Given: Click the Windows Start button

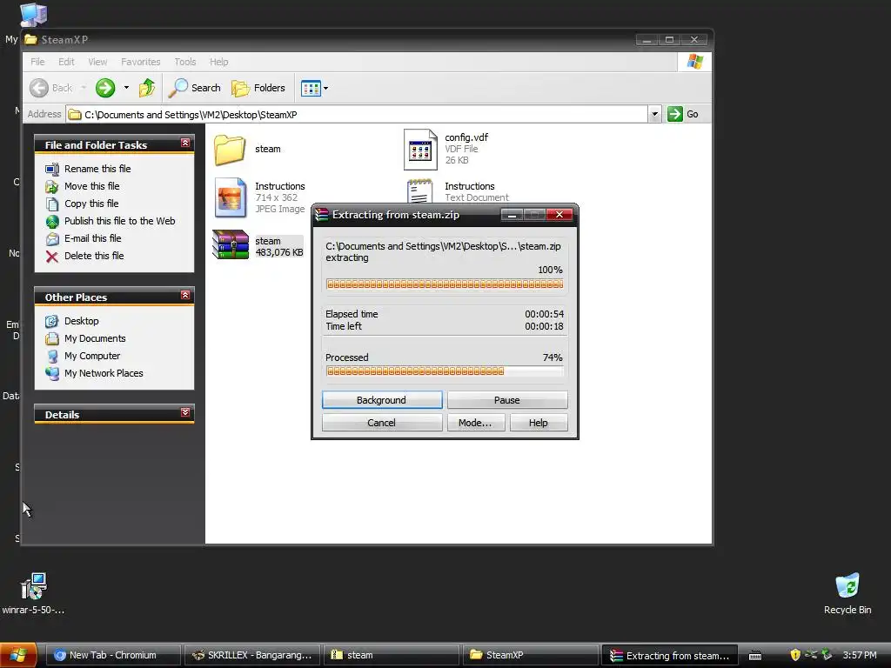Looking at the screenshot, I should click(x=18, y=655).
